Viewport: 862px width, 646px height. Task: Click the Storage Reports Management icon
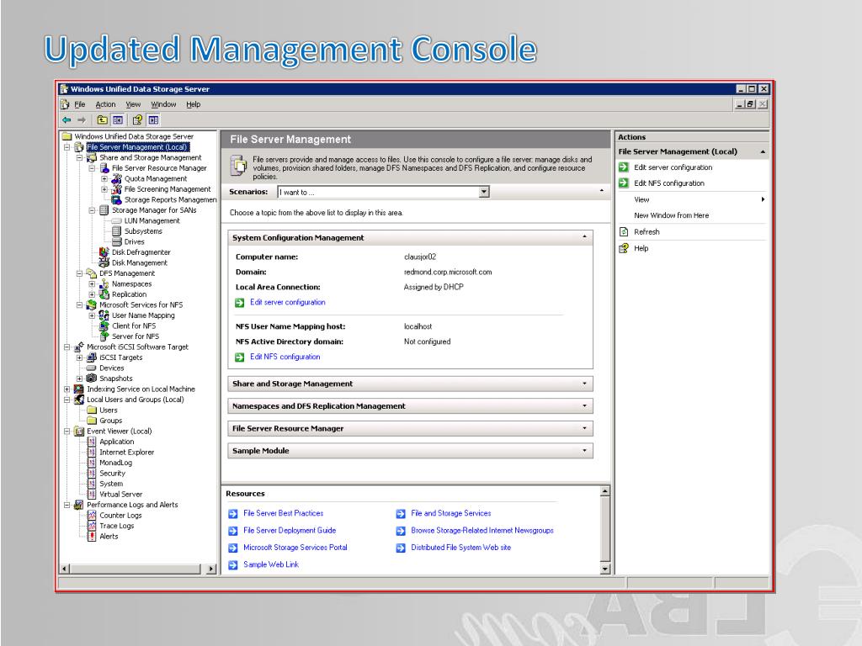116,200
